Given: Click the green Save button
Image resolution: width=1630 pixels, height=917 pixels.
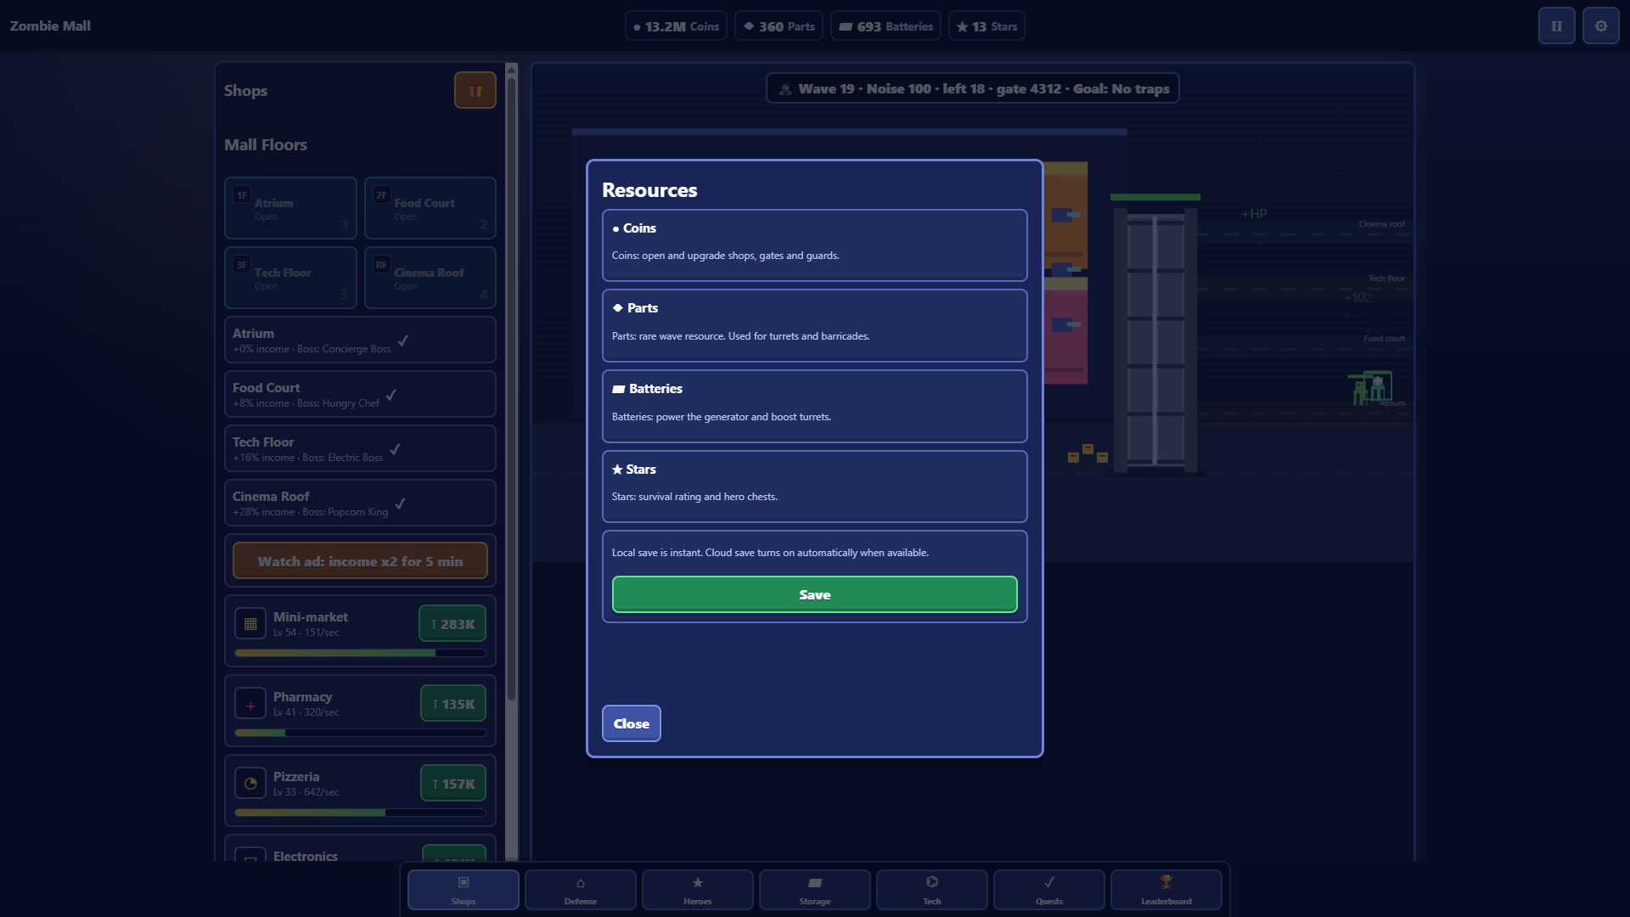Looking at the screenshot, I should [x=814, y=594].
